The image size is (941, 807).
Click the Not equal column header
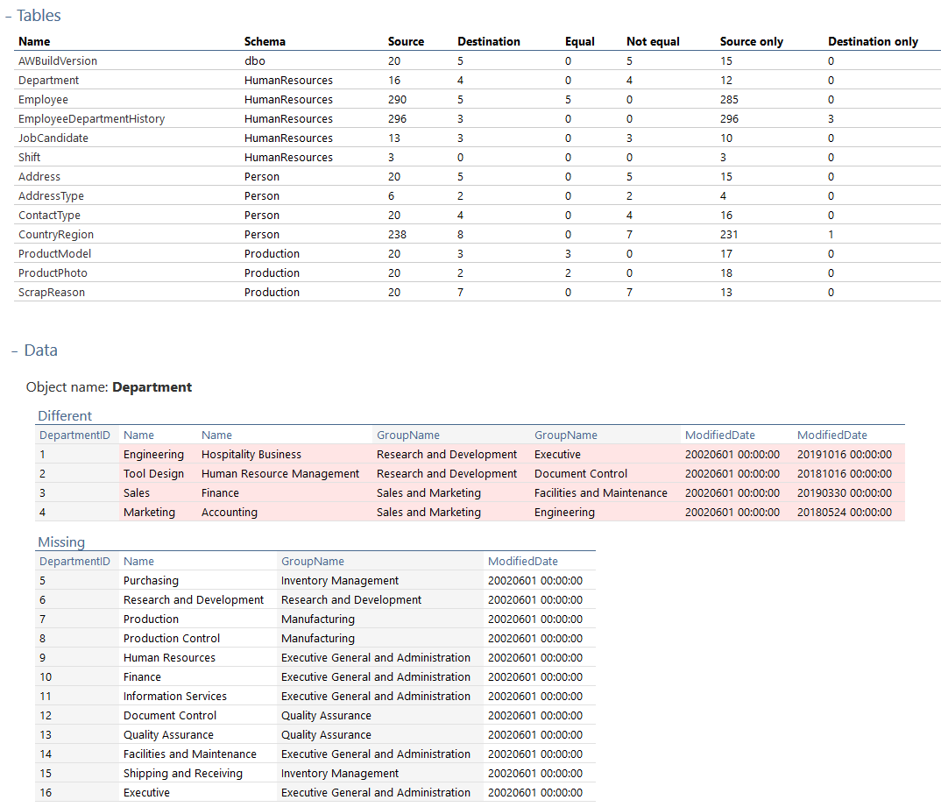(x=653, y=41)
